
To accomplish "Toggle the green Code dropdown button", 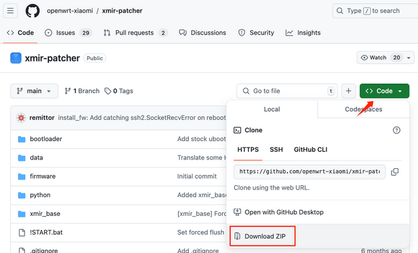I will [384, 91].
